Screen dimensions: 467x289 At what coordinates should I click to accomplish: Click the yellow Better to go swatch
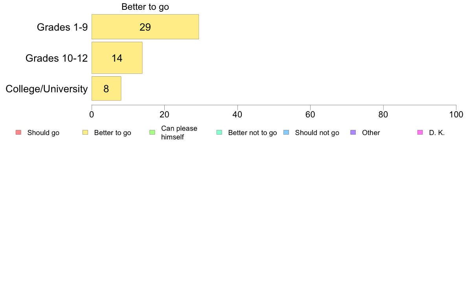coord(85,132)
